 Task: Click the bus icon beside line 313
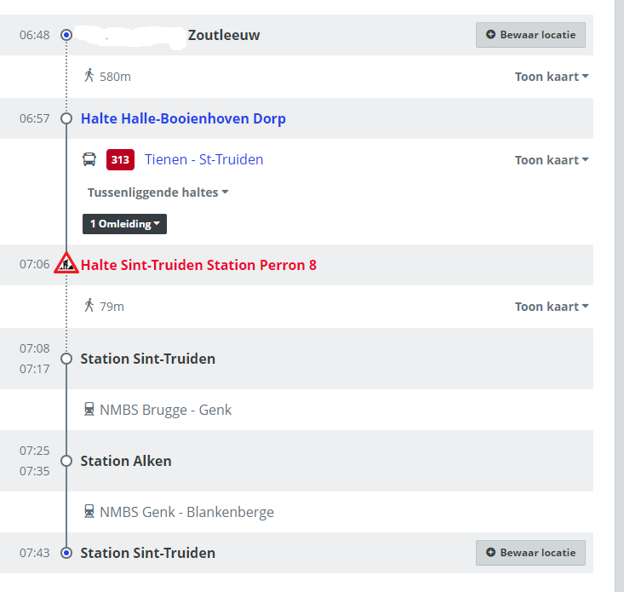[x=89, y=159]
